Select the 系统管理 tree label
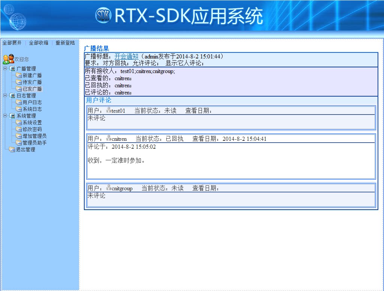The width and height of the screenshot is (384, 291). pyautogui.click(x=26, y=116)
